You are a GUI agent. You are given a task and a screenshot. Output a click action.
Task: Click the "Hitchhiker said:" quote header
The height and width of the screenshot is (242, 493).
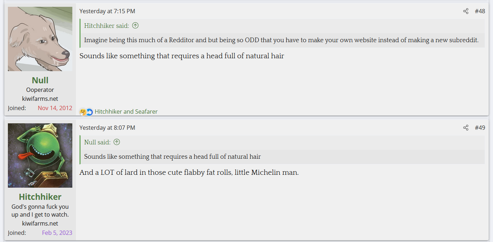(106, 25)
